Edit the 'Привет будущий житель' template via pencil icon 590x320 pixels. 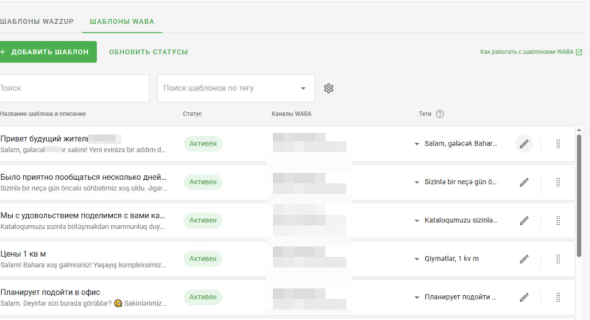tap(524, 144)
